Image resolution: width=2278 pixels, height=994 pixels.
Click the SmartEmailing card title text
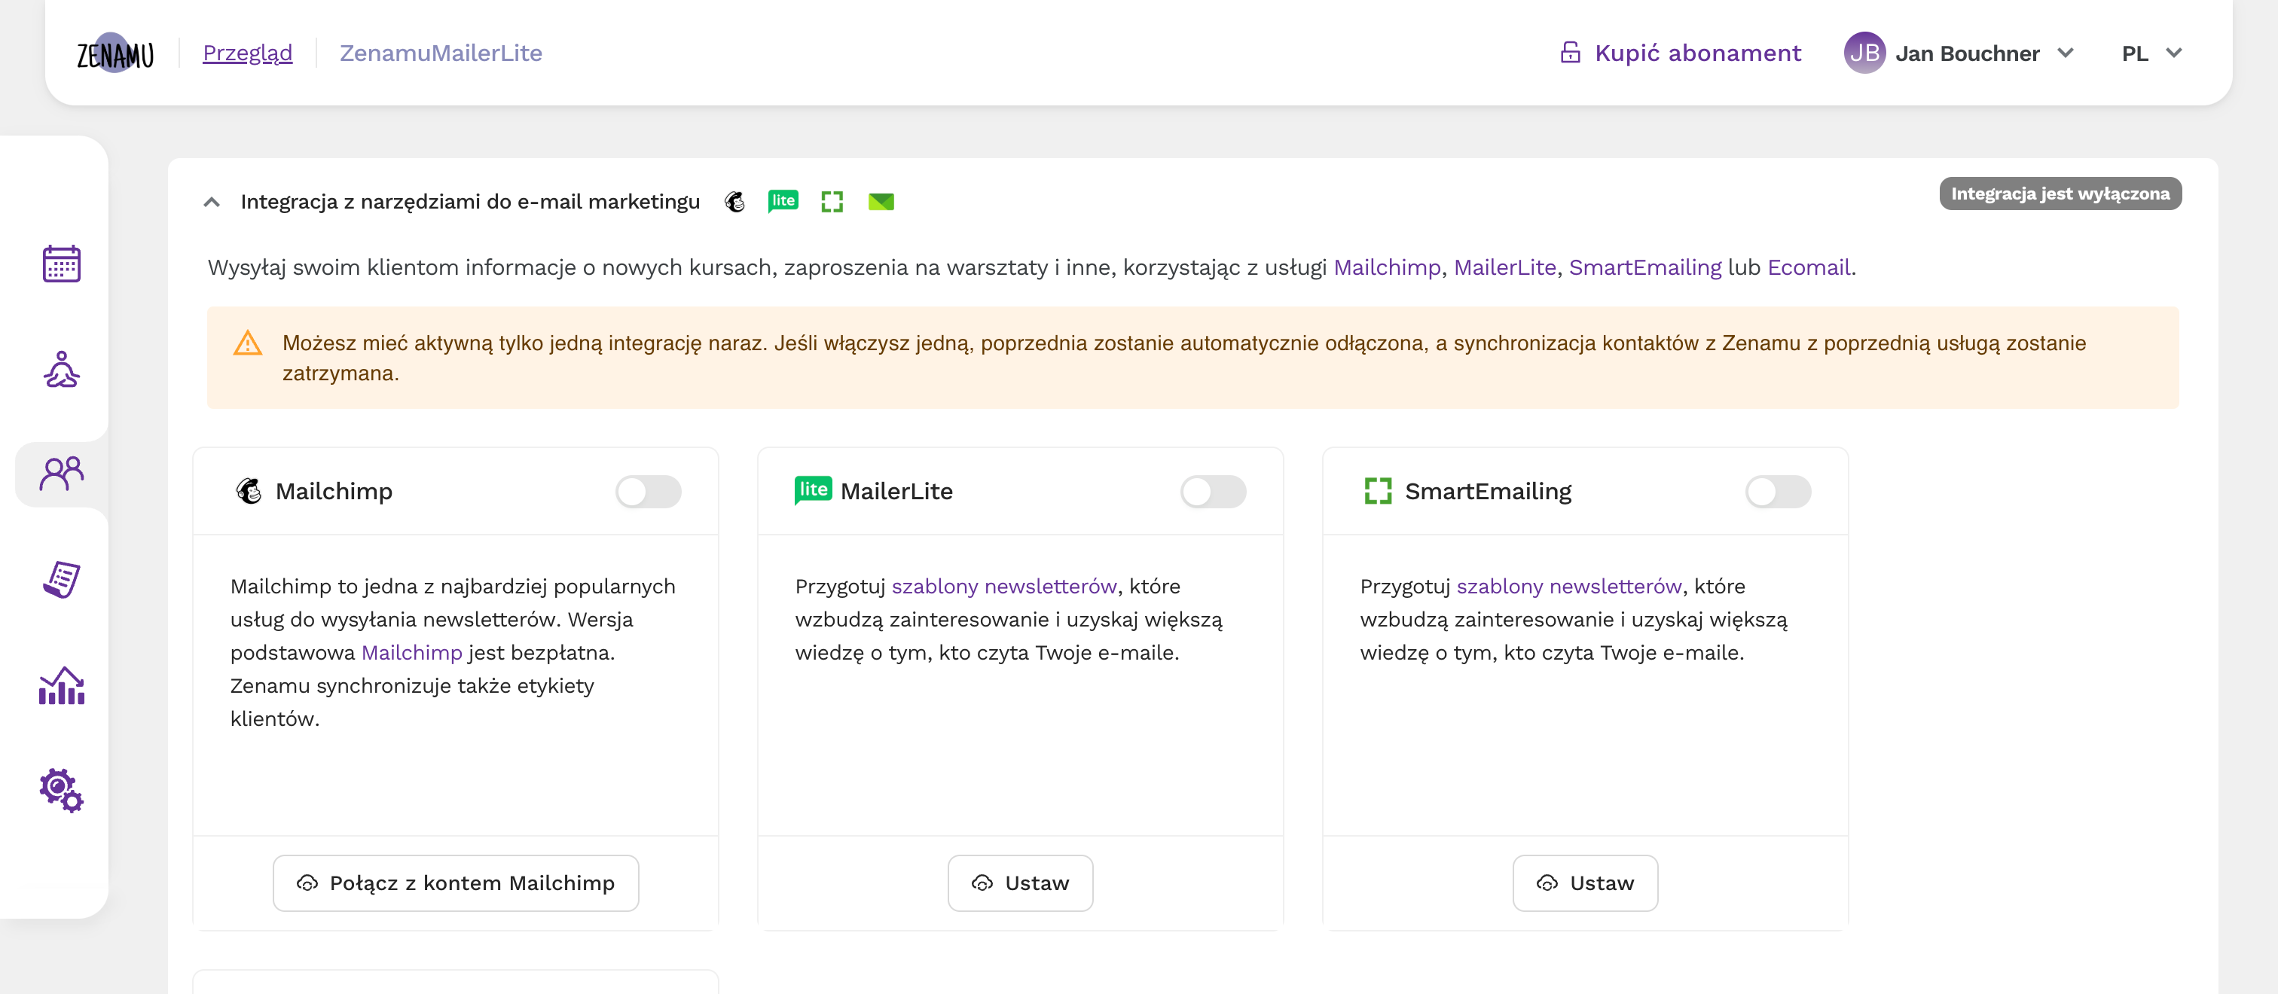click(1489, 492)
